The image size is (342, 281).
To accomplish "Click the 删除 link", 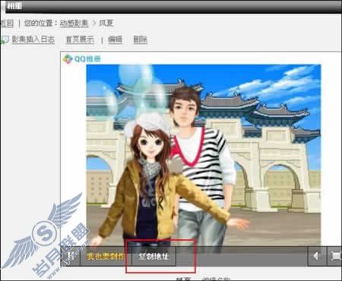I will [140, 40].
